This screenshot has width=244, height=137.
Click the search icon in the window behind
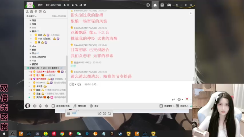109,113
